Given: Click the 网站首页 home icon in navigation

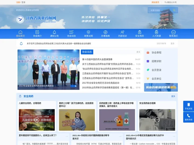Looking at the screenshot, I should (x=20, y=32).
